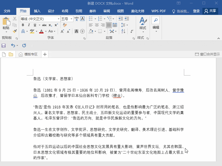Show paragraph marks icon
The width and height of the screenshot is (222, 166).
(132, 31)
